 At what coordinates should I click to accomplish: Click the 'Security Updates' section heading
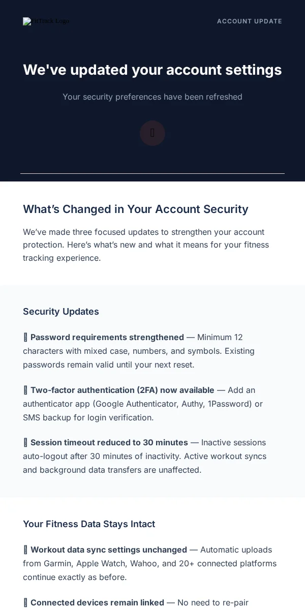(x=61, y=312)
